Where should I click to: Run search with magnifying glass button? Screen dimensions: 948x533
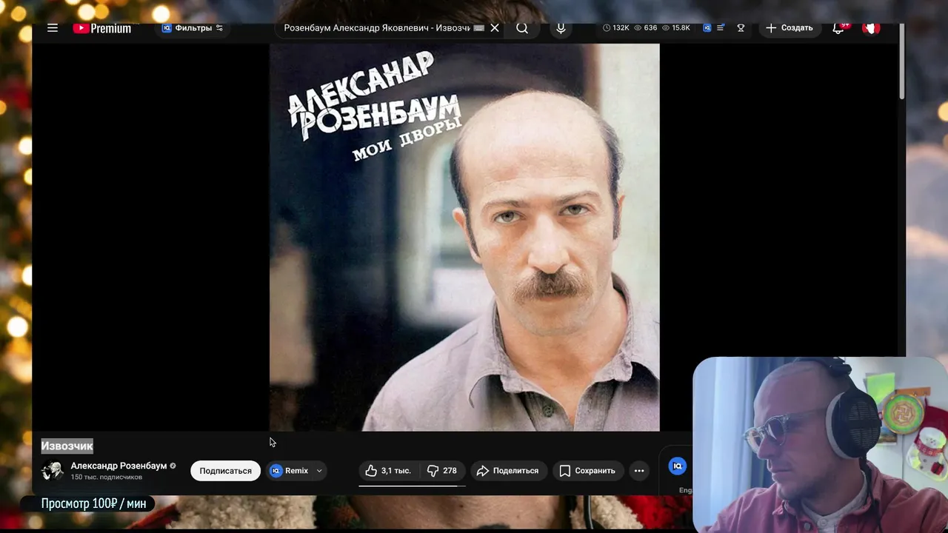[522, 28]
